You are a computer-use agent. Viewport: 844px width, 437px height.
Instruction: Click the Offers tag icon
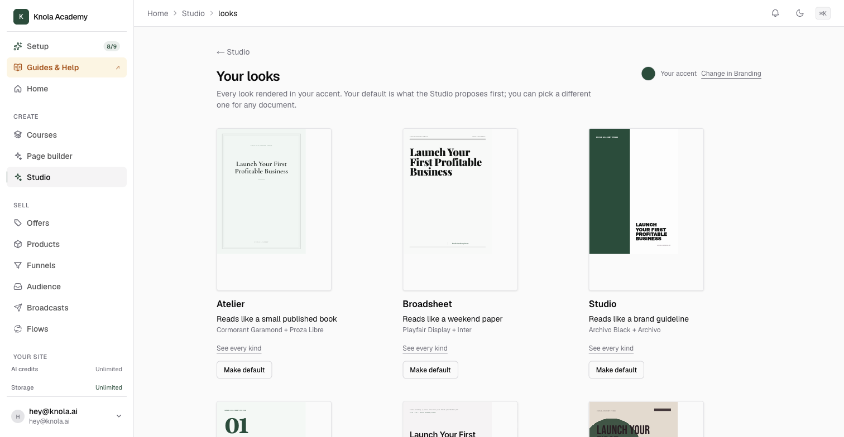18,223
